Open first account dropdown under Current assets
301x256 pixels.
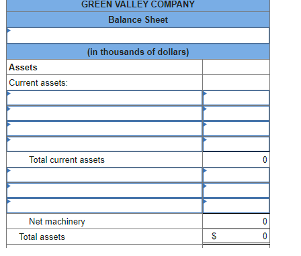click(104, 98)
